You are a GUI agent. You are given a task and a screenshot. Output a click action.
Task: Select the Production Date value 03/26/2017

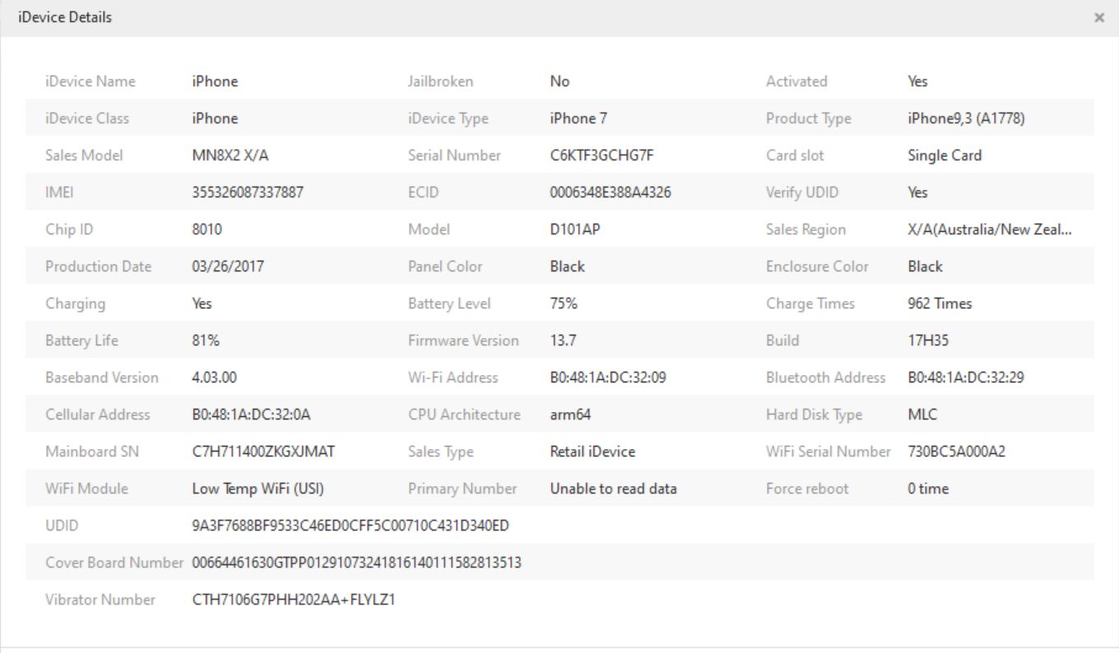point(228,266)
